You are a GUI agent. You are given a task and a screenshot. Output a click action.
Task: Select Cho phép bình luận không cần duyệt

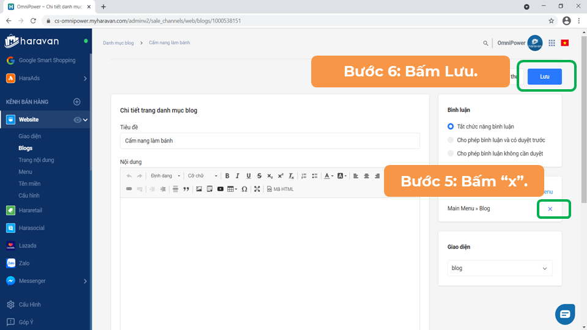point(451,153)
